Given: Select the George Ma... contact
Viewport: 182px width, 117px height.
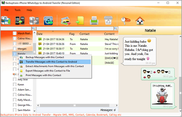Looking at the screenshot, I should [x=22, y=105].
